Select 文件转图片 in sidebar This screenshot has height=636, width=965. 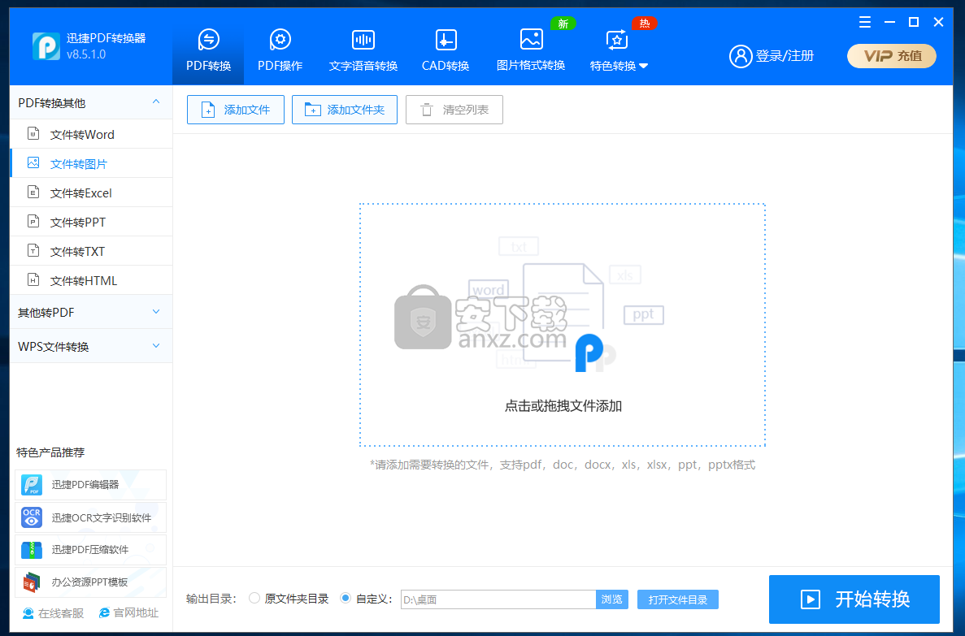91,163
